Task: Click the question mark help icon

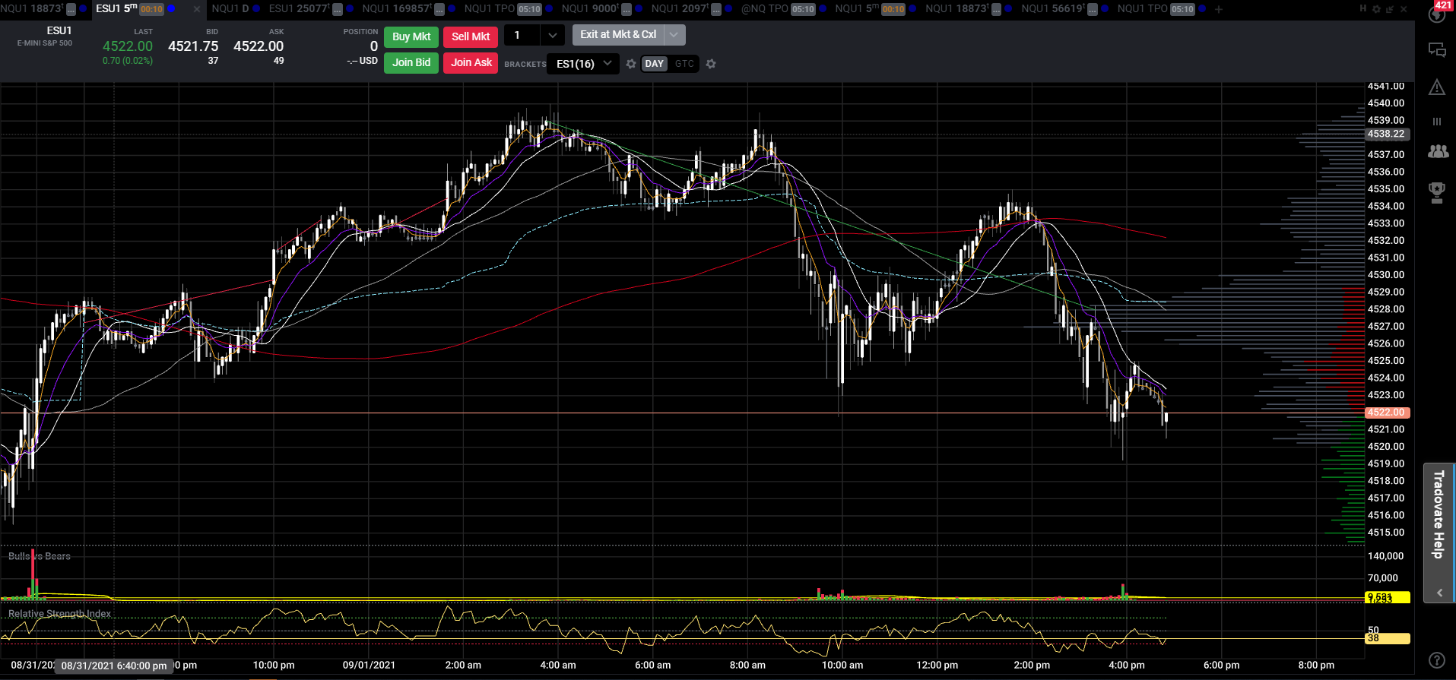Action: coord(1437,660)
